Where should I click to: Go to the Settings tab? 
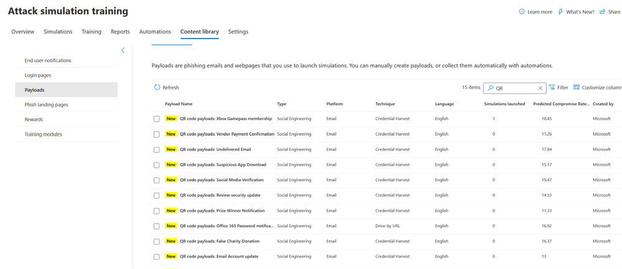click(x=238, y=32)
